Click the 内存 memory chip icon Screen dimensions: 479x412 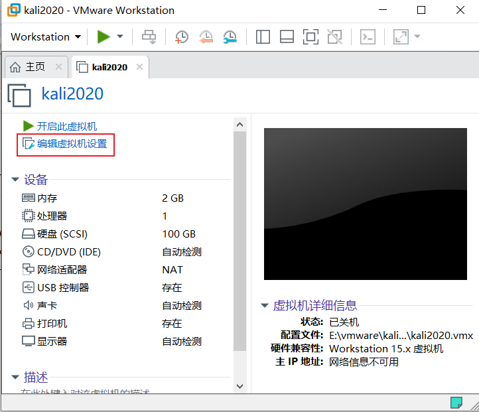[x=29, y=198]
